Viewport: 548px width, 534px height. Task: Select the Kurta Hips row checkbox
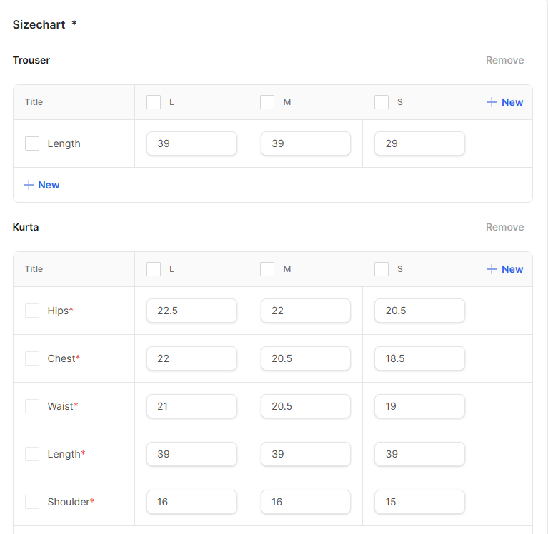pos(32,311)
